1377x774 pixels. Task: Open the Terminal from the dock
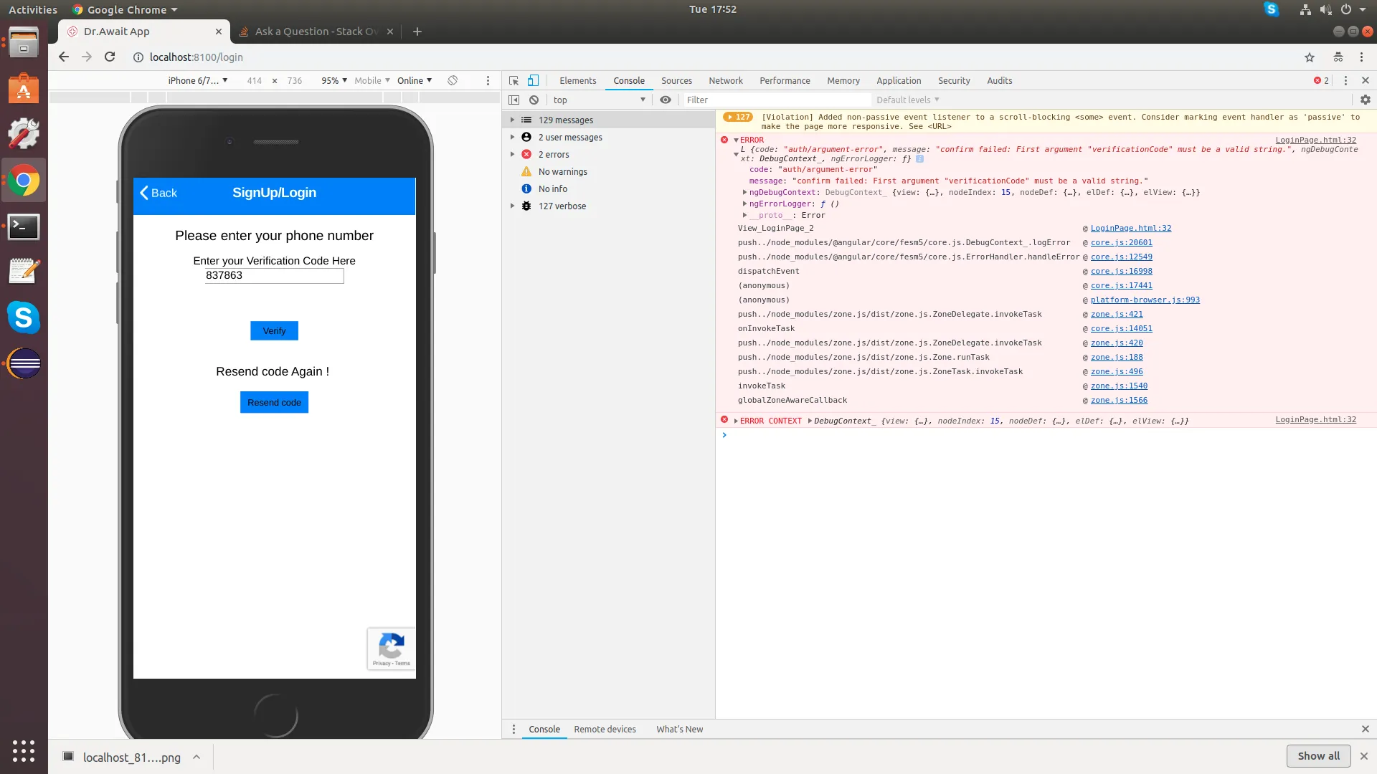[24, 227]
